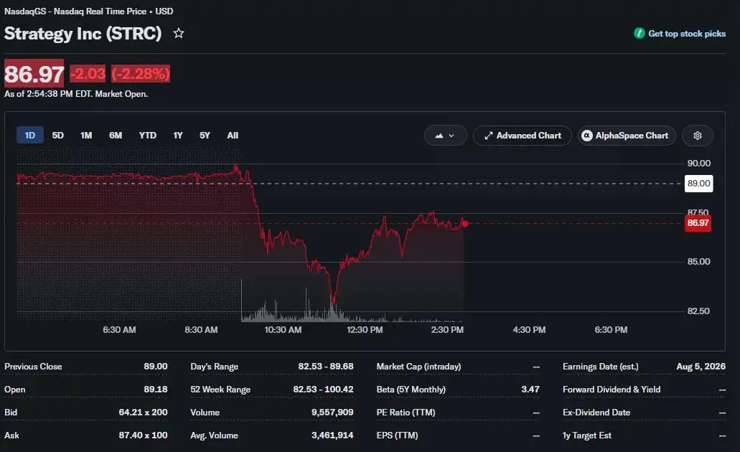
Task: Click the Forward Dividend & Yield label
Action: click(x=612, y=390)
